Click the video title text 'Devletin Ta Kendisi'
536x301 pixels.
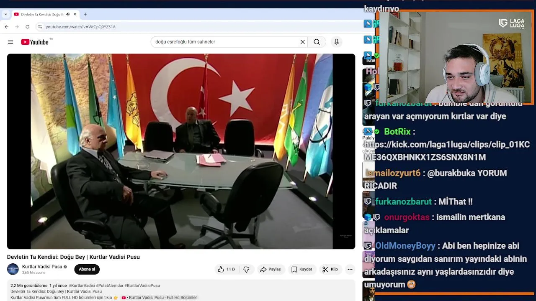[73, 257]
